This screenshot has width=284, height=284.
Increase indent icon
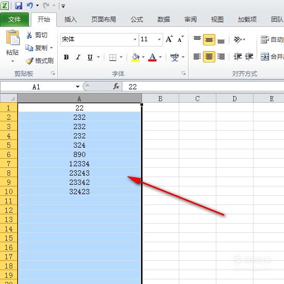click(249, 57)
